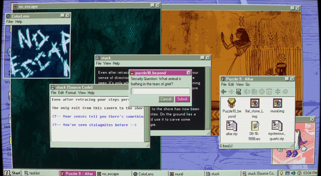This screenshot has height=176, width=321.
Task: Close the puzzle10_beyond dialog with X
Action: coord(189,73)
